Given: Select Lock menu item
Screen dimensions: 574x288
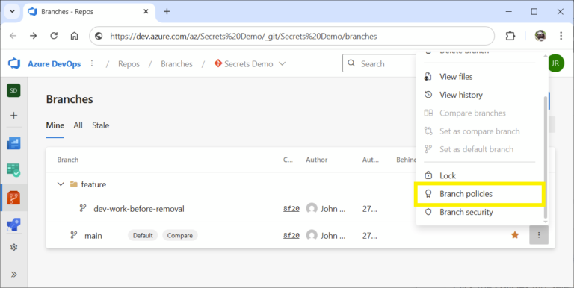Looking at the screenshot, I should pyautogui.click(x=480, y=176).
